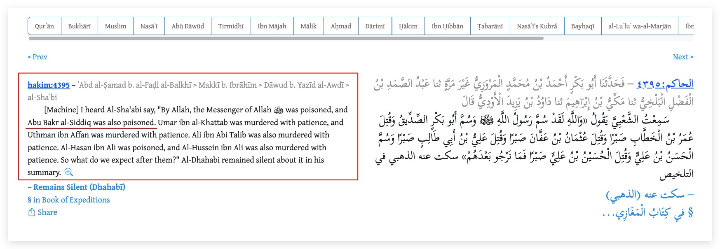Click the Arabic الحاكم:٤٣٩٥ reference link
Viewport: 720px width, 249px height.
[x=665, y=84]
